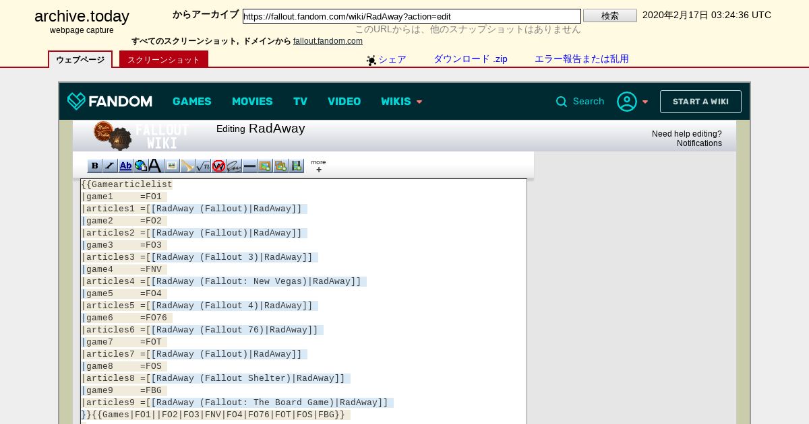Image resolution: width=809 pixels, height=424 pixels.
Task: Open the user account avatar menu
Action: click(627, 102)
